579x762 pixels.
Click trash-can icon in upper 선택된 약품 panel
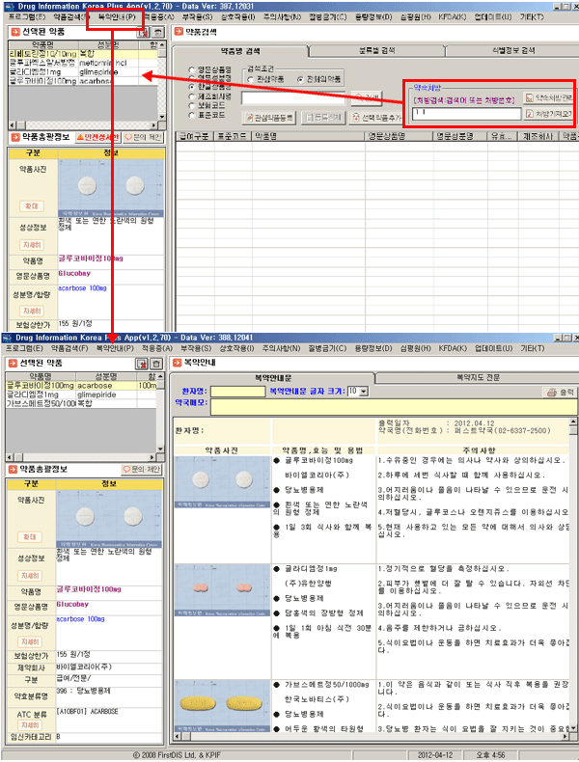point(158,32)
